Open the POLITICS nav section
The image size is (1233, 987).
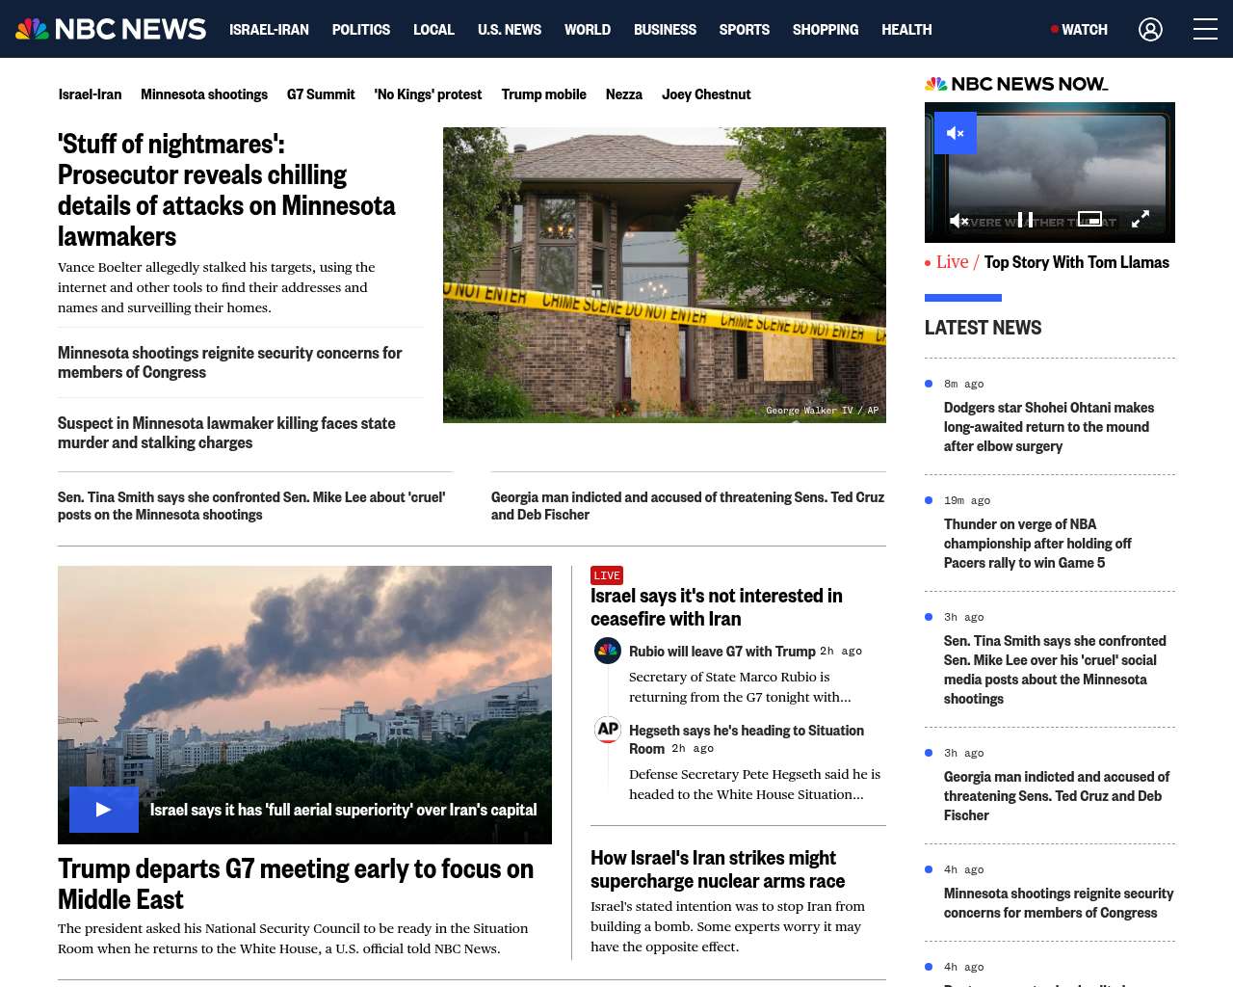361,29
